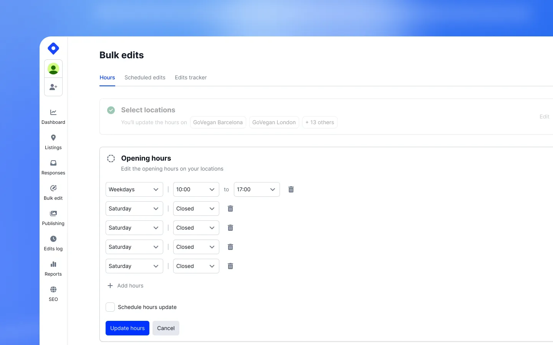Delete the Weekdays hours row
This screenshot has width=553, height=345.
pos(291,189)
